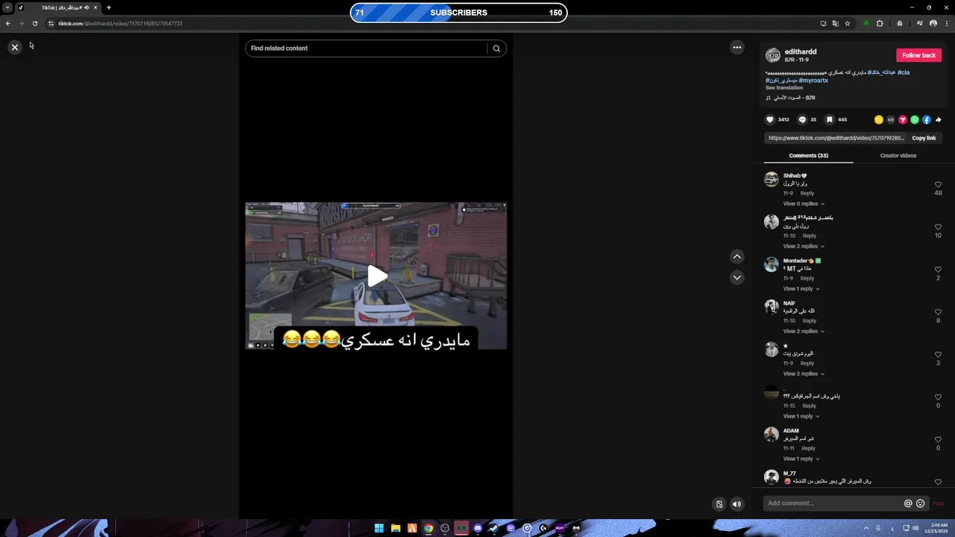Open a new browser tab
Image resolution: width=955 pixels, height=537 pixels.
tap(108, 7)
